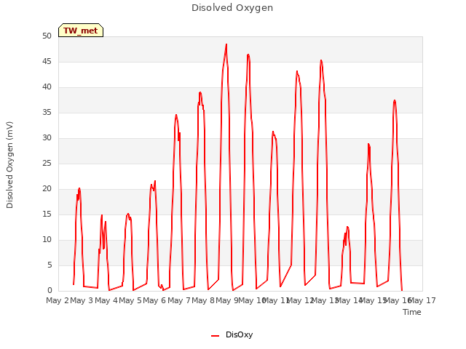Click the Time x-axis label
466x349 pixels.
click(412, 312)
